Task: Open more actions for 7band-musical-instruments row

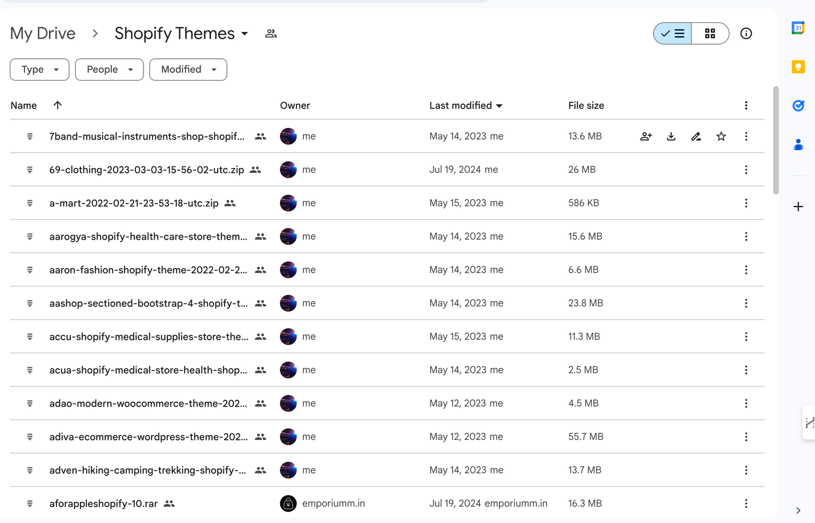Action: 746,136
